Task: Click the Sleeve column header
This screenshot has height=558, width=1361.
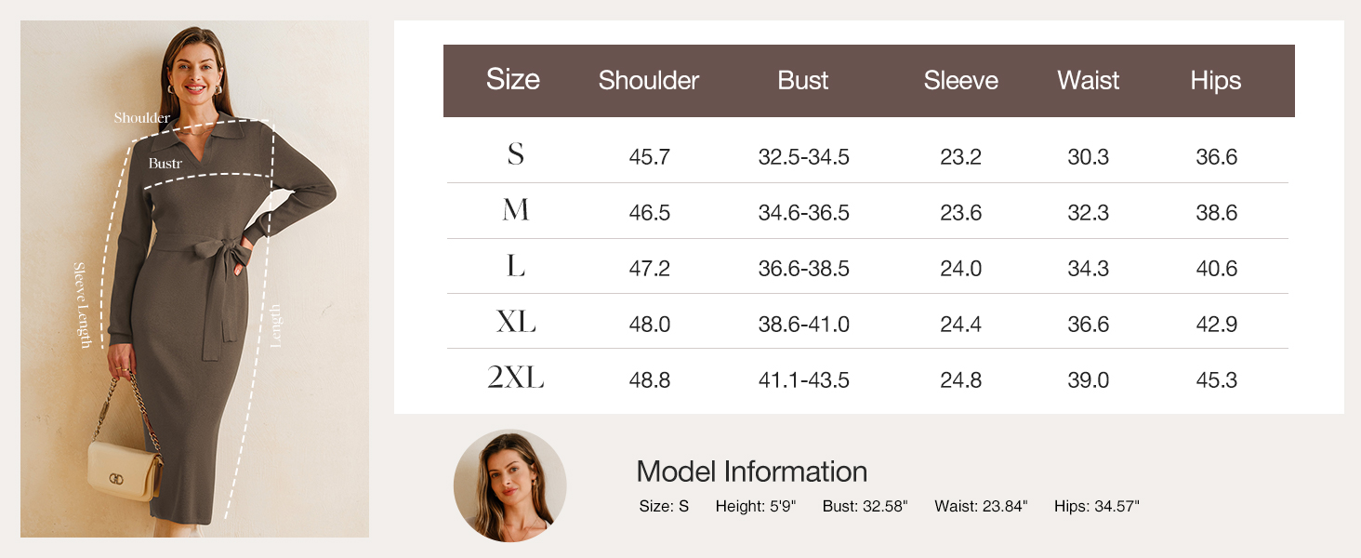Action: 960,81
